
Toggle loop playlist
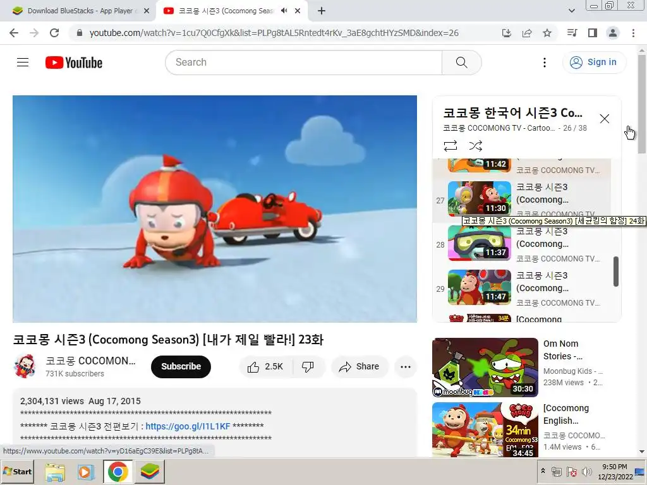point(450,146)
